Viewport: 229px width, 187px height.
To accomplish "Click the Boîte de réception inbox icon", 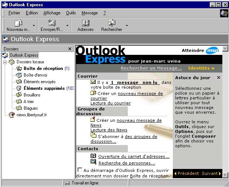I will click(19, 68).
